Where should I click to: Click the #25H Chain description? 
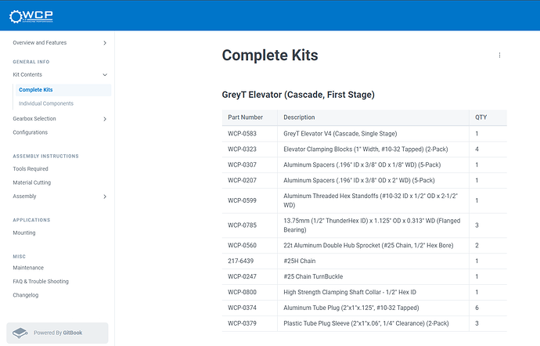(x=299, y=261)
